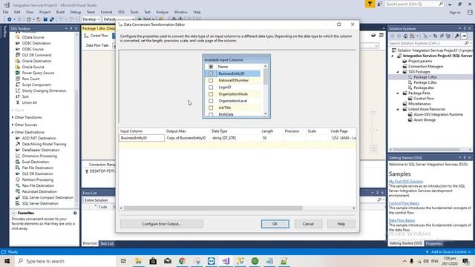Open Properties wrench in Solution Explorer toolbar
The image size is (475, 267).
(457, 36)
